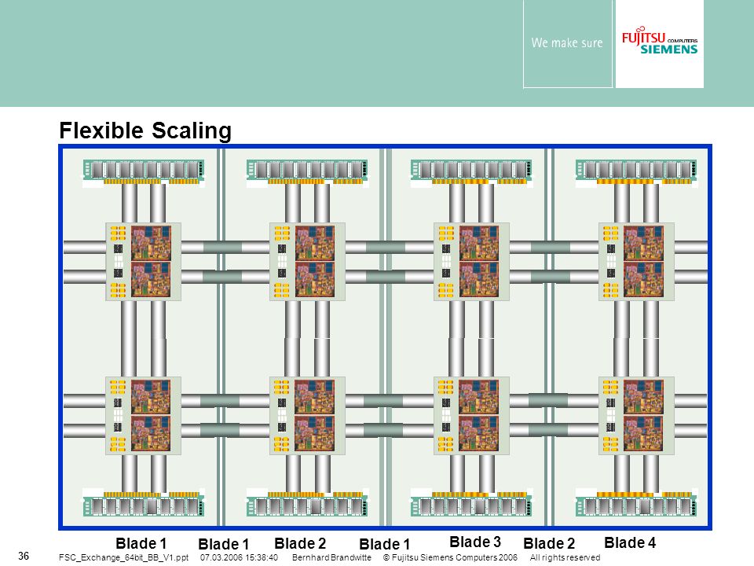Click the bottom memory DIMM above Blade 3 label
This screenshot has height=566, width=754.
471,505
